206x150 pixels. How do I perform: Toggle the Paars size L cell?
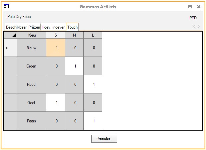(x=94, y=121)
